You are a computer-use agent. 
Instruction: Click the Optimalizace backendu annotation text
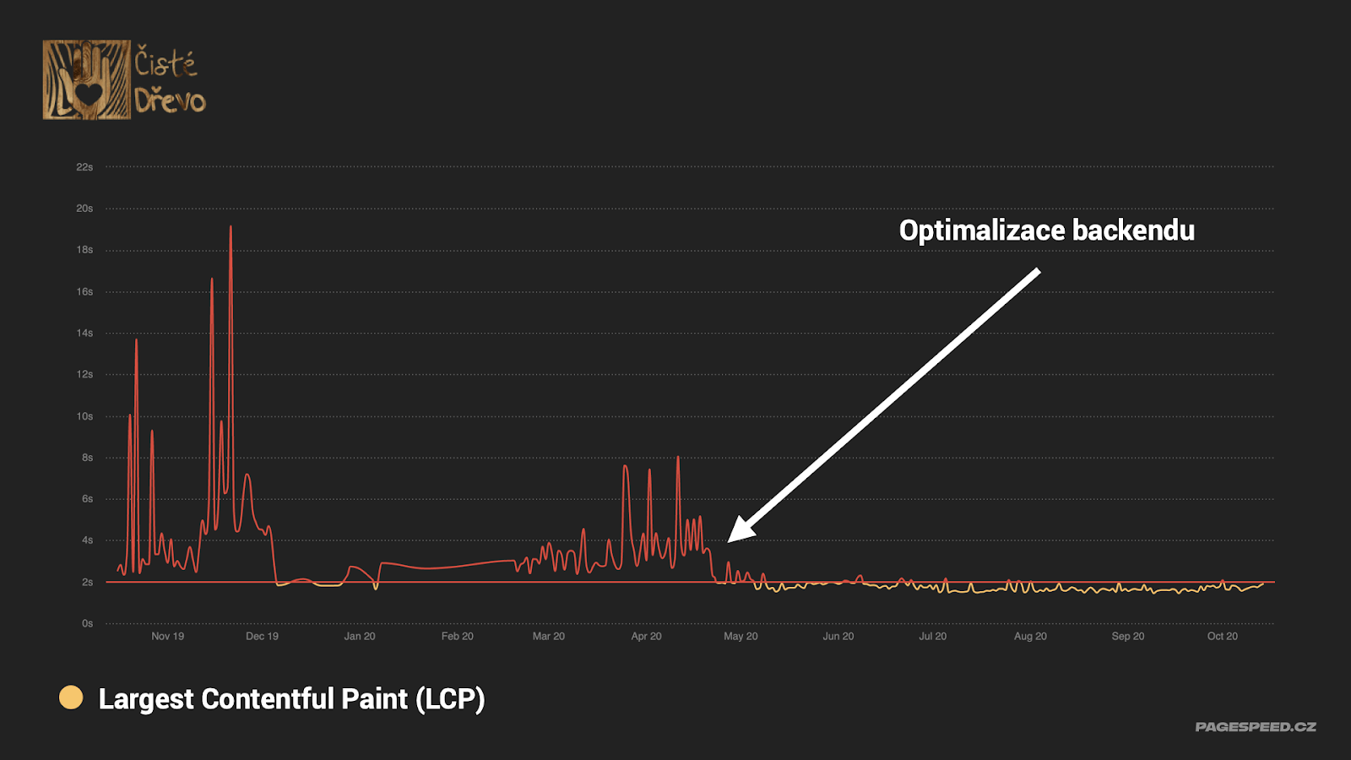tap(1046, 231)
